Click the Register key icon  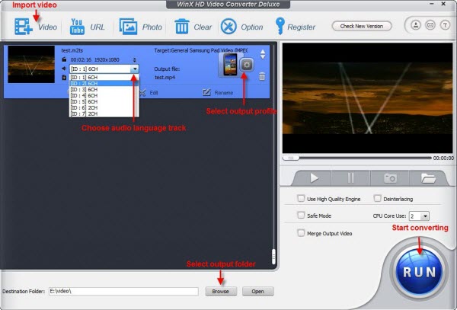coord(280,26)
